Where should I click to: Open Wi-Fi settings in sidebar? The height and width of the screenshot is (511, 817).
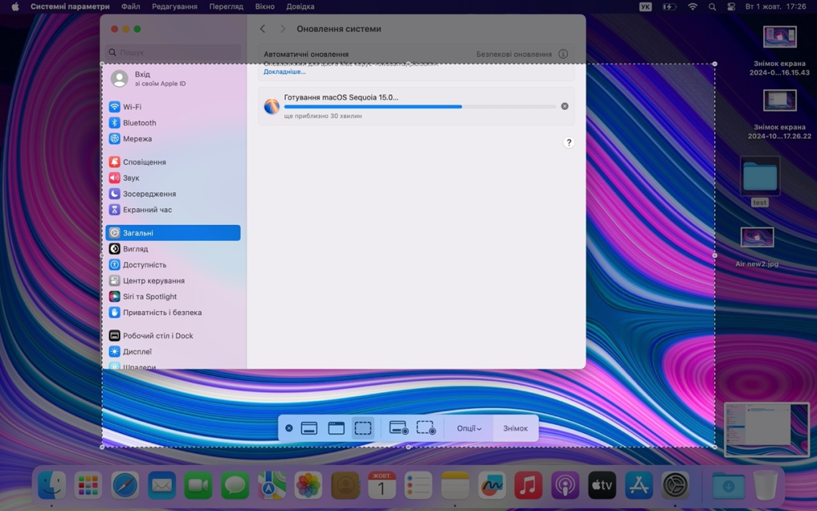pos(173,107)
